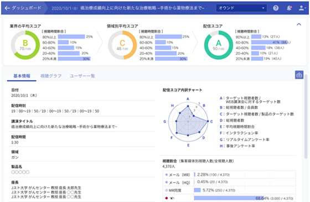Click the date value 2020/10/1（木）

tap(24, 95)
